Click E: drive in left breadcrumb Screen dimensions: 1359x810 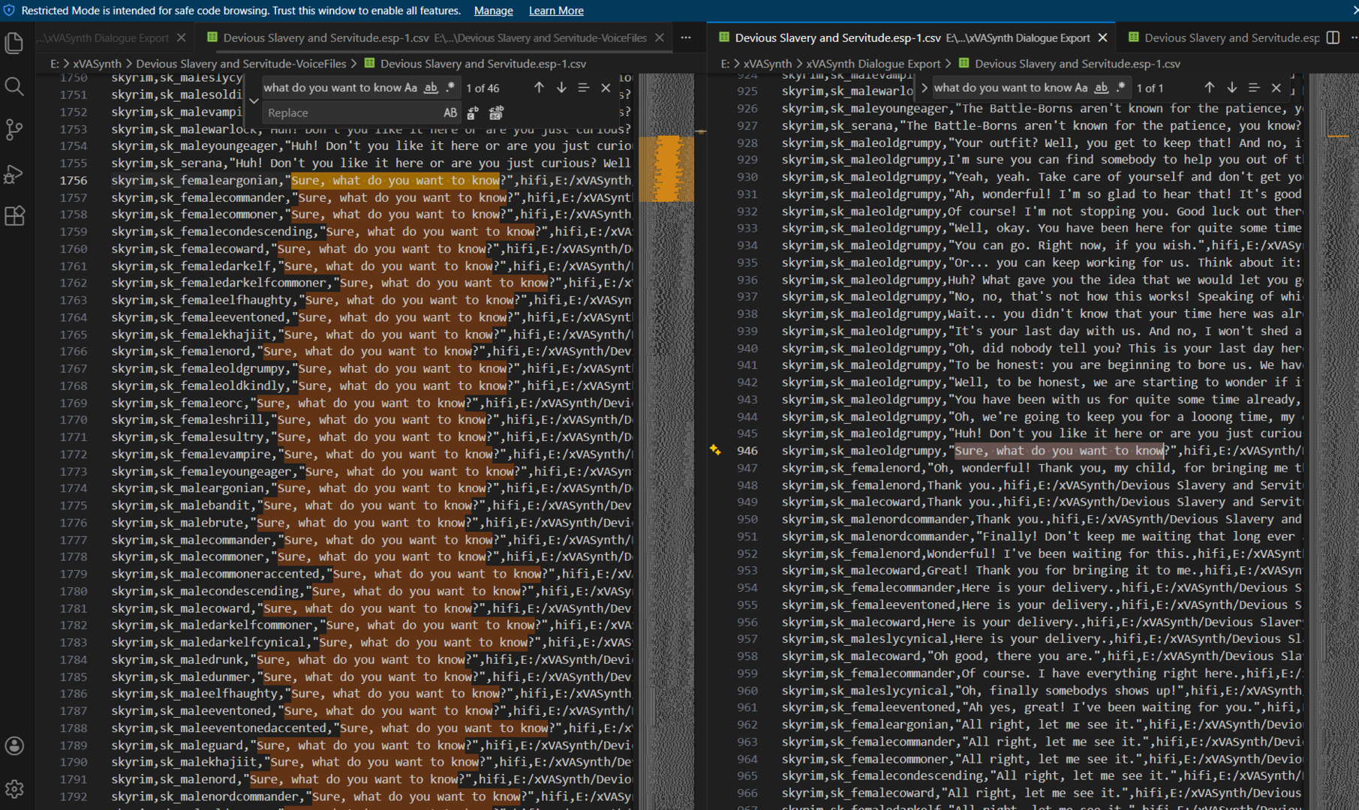[x=55, y=64]
